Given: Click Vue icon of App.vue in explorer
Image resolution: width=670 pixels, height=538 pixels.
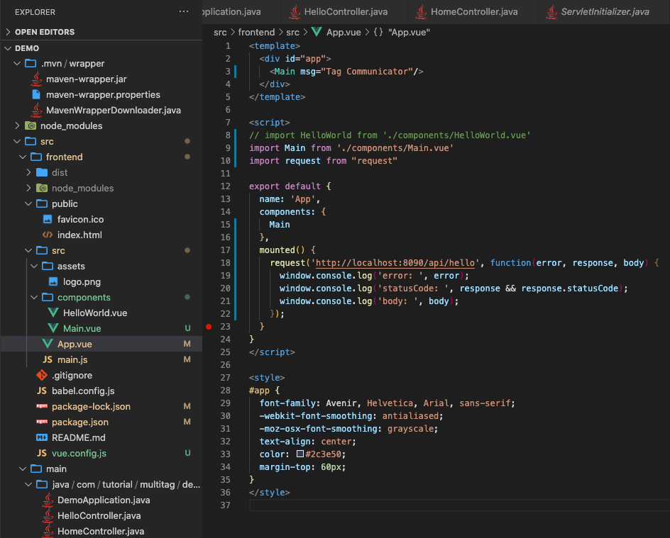Looking at the screenshot, I should tap(48, 344).
